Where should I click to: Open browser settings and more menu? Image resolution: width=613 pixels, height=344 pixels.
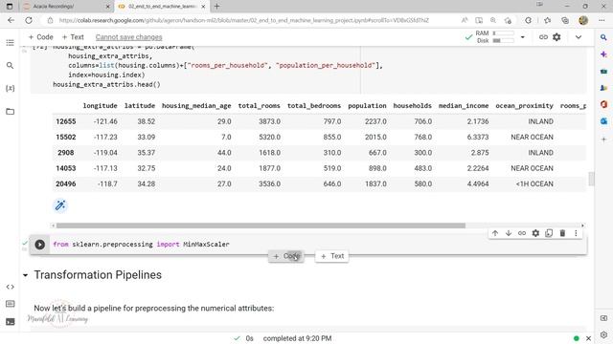click(602, 20)
